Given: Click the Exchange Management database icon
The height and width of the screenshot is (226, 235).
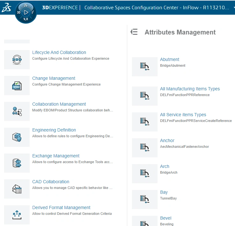Looking at the screenshot, I should (17, 163).
